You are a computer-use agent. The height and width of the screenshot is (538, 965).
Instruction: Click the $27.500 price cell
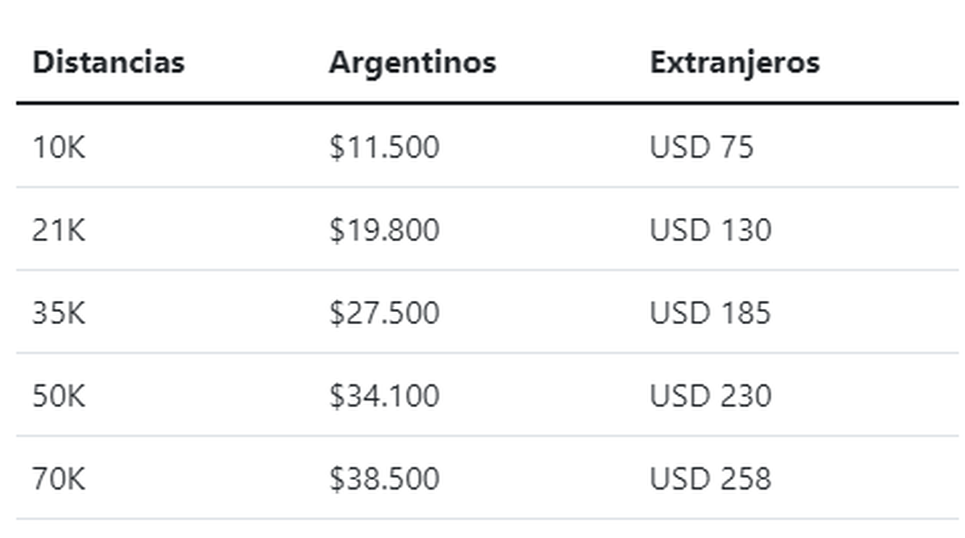coord(384,313)
